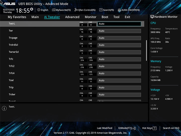Open the Hot Keys text link
181x136 pixels.
click(147, 128)
